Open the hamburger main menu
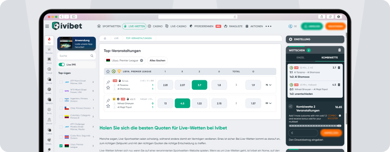Screen dimensions: 390x152 coord(47,26)
